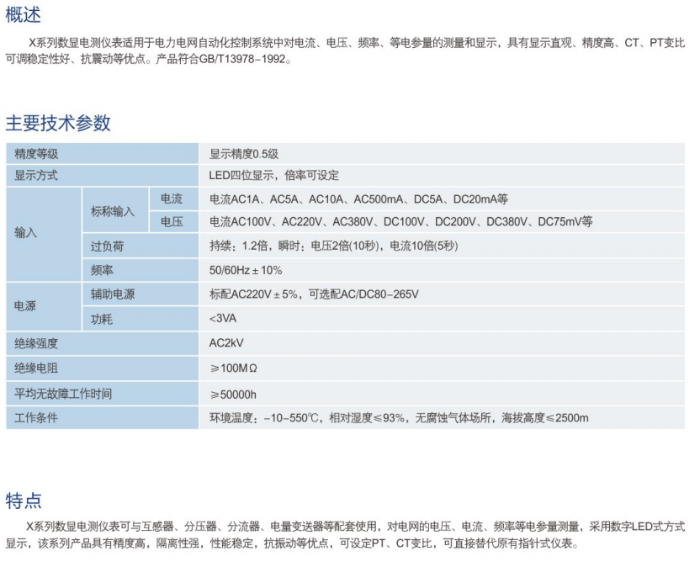Select the 标称输入 sub-category cell
This screenshot has height=567, width=700.
point(112,211)
